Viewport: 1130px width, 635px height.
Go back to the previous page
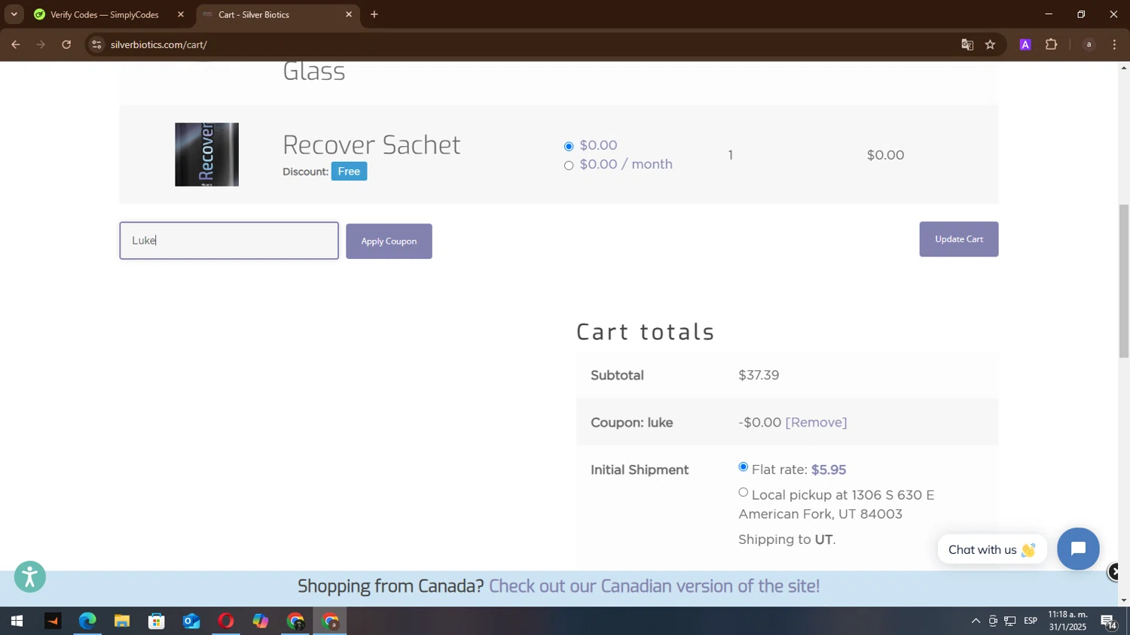click(15, 45)
